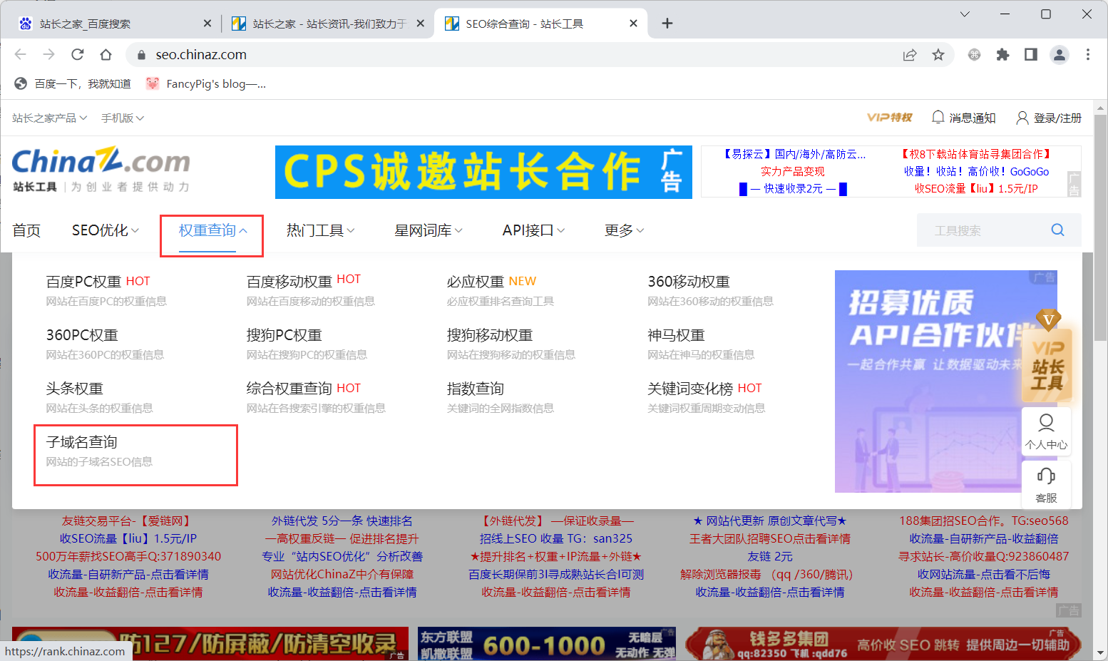Expand the API接口 dropdown menu
Screen dimensions: 1108x661
coord(533,230)
